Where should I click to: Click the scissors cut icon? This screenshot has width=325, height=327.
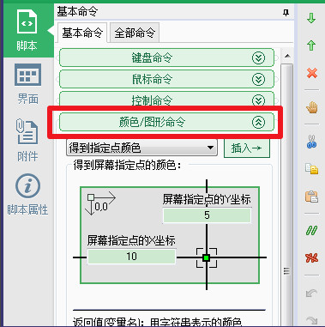point(311,142)
